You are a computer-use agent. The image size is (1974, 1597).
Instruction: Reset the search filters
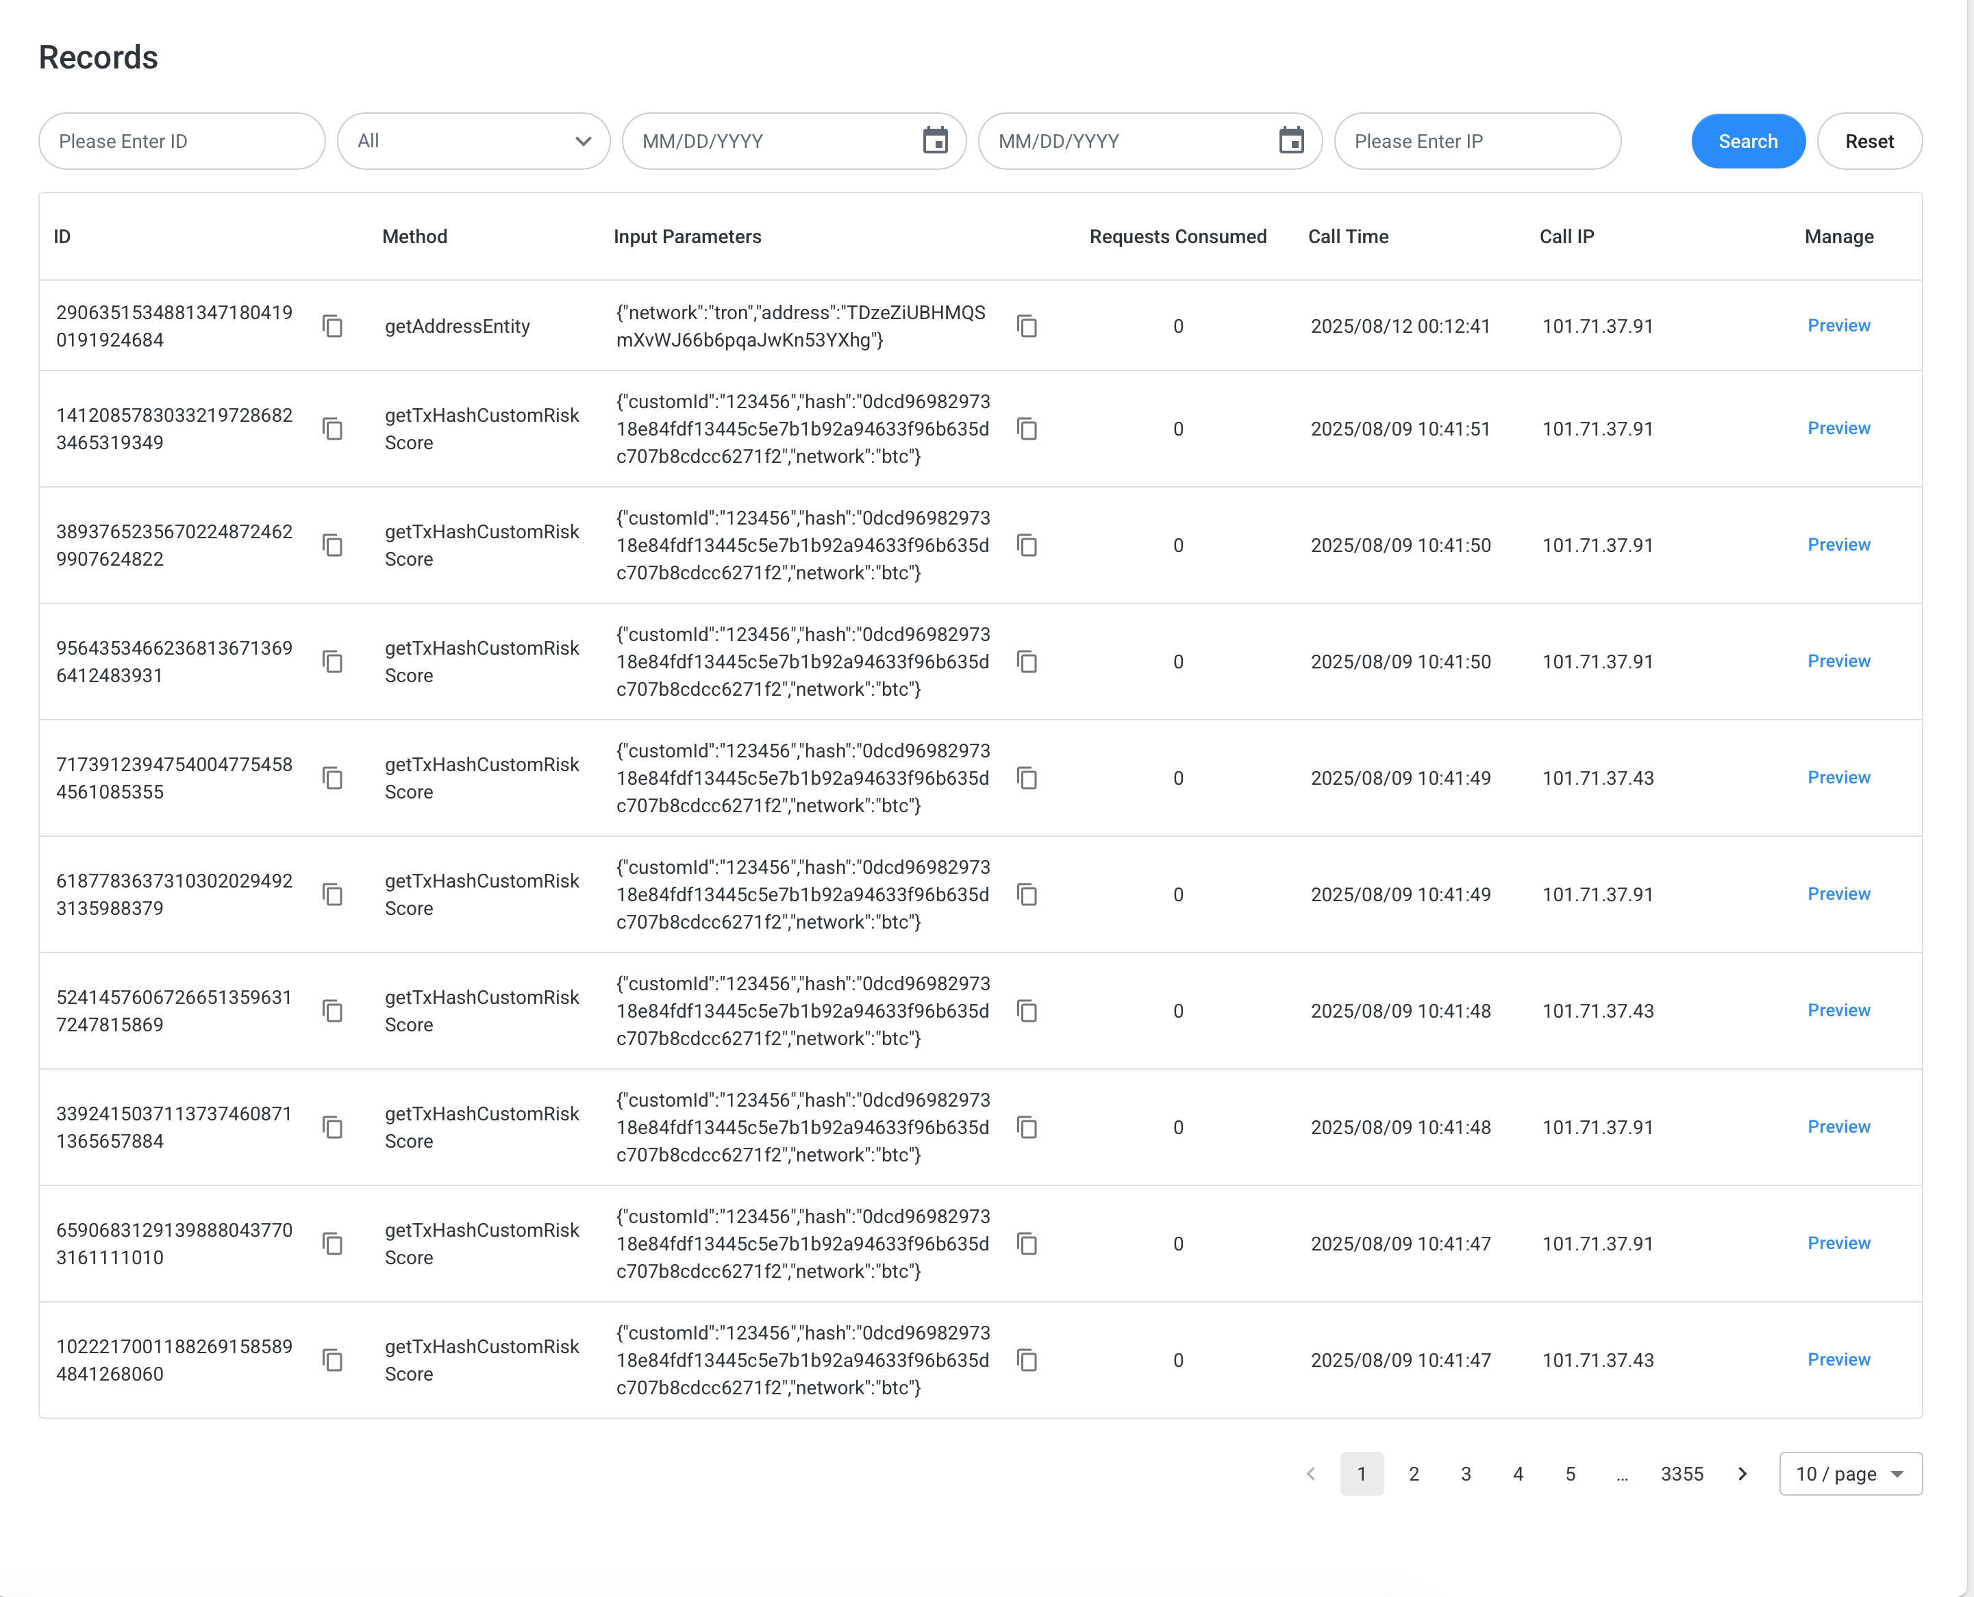tap(1869, 141)
